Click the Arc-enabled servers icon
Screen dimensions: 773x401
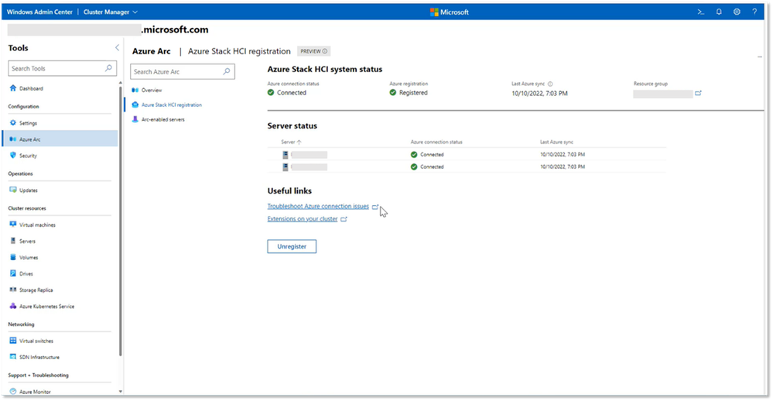(x=135, y=119)
